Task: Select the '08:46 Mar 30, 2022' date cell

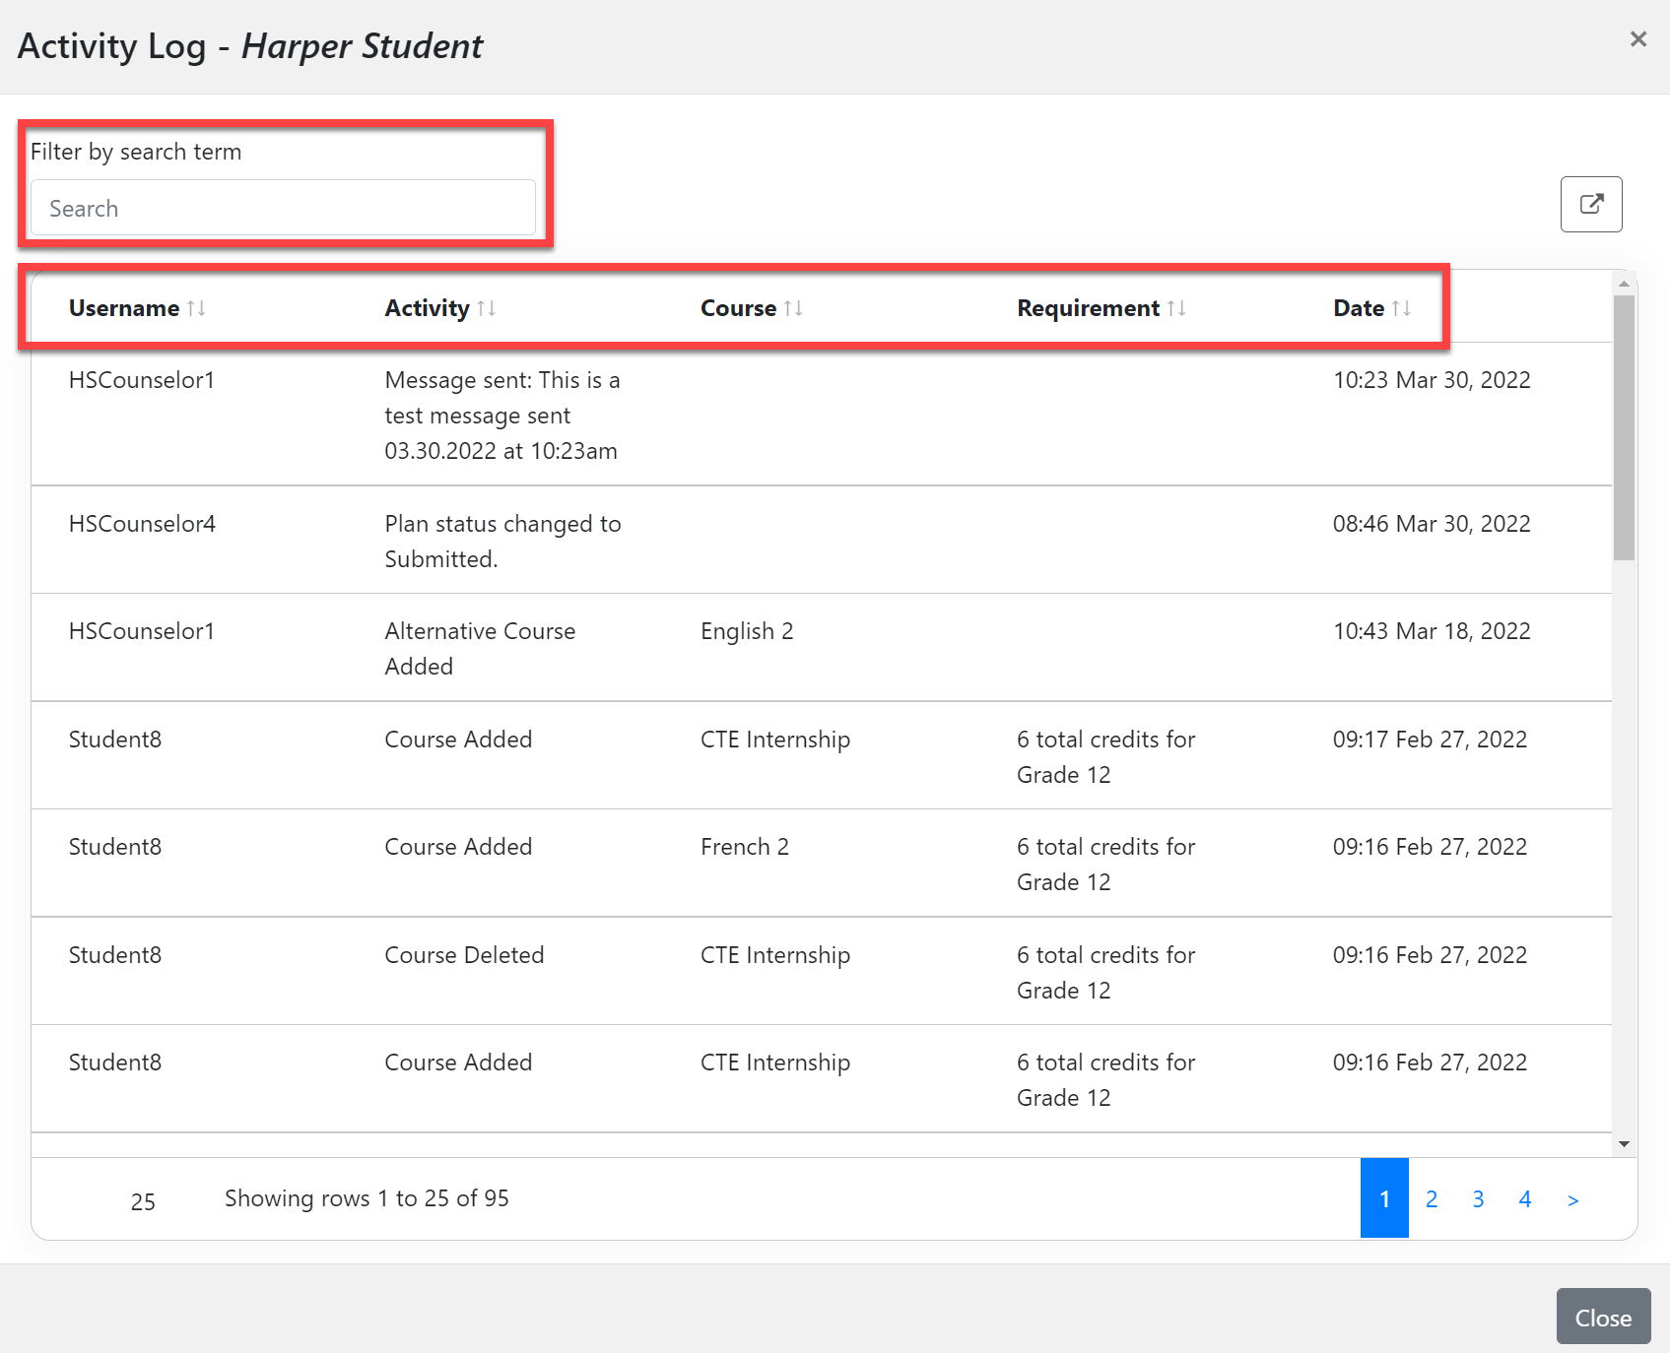Action: pos(1432,523)
